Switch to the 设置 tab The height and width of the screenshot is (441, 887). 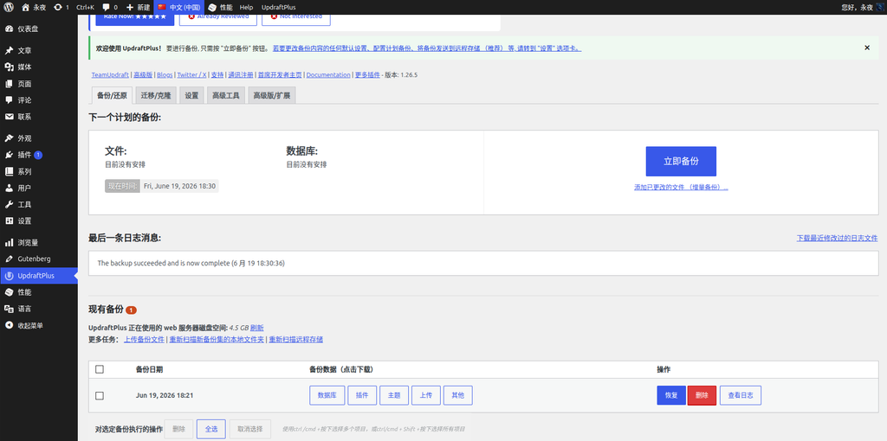click(191, 95)
